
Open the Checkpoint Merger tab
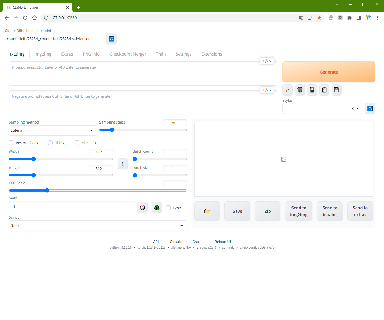coord(128,54)
